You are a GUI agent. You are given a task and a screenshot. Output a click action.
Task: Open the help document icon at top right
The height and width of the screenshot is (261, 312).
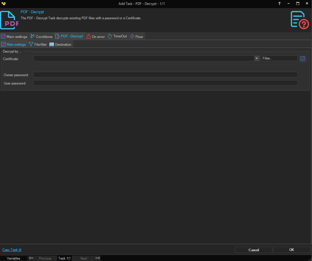299,20
